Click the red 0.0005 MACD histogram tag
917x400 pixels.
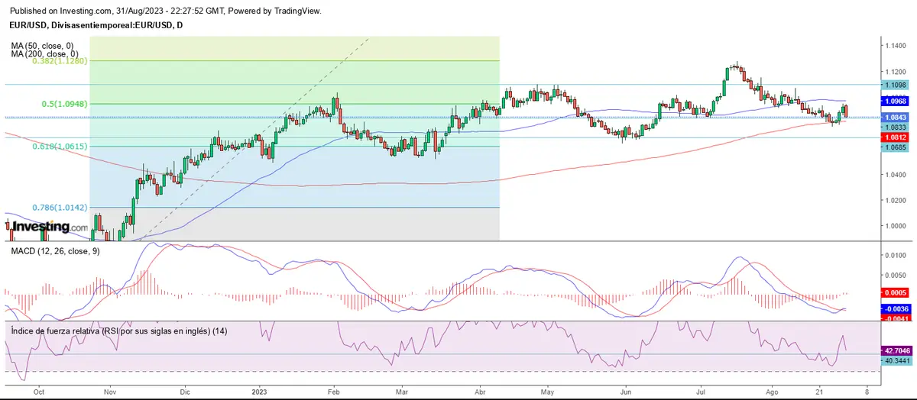tap(896, 292)
